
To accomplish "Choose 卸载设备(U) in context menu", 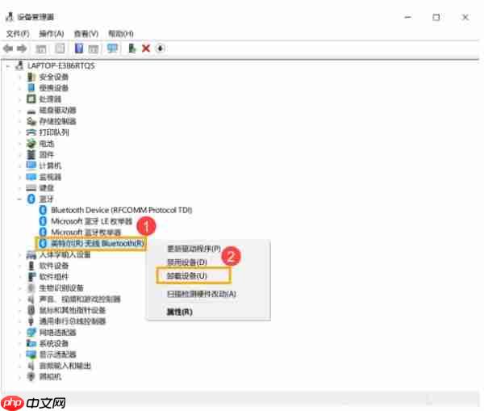I will (x=187, y=275).
